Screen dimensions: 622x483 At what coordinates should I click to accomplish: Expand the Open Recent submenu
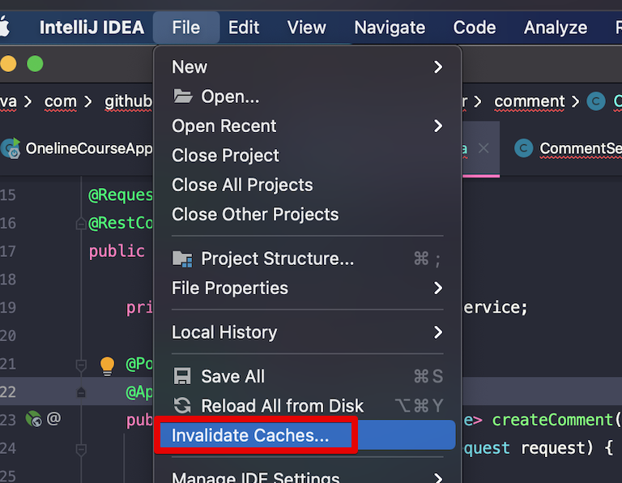pyautogui.click(x=308, y=126)
